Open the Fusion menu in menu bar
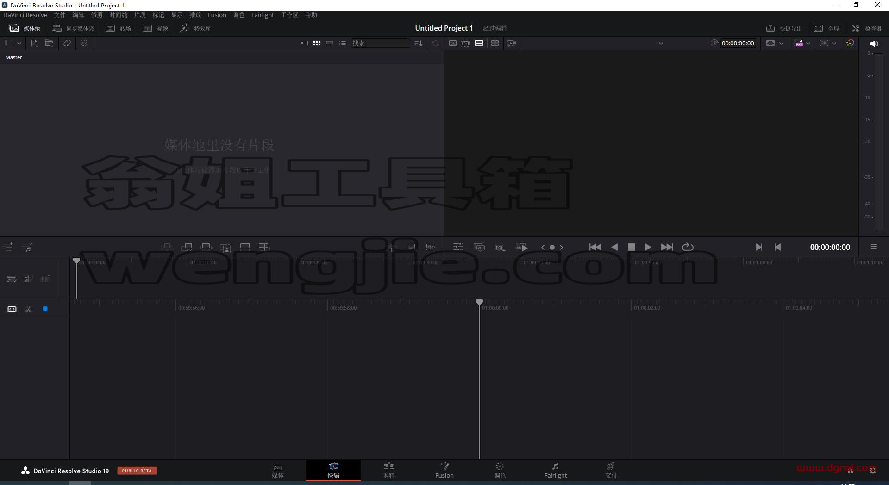Image resolution: width=889 pixels, height=485 pixels. (x=217, y=15)
